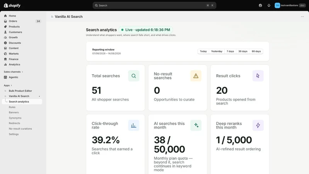This screenshot has height=174, width=309.
Task: Open the three-dot app menu
Action: point(302,17)
